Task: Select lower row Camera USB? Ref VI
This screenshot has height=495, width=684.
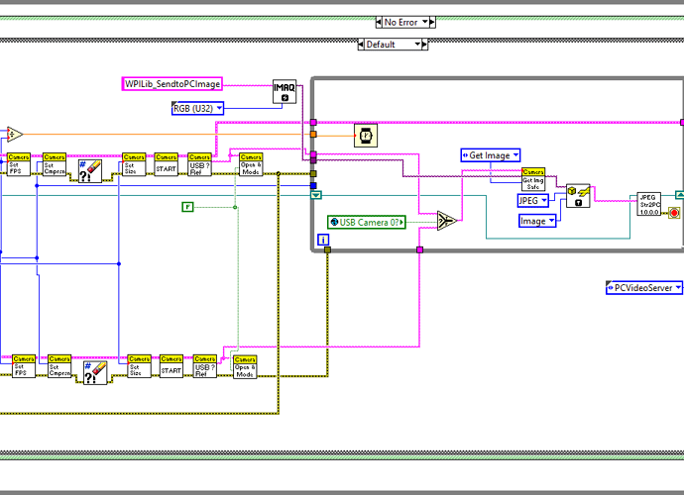Action: click(204, 366)
